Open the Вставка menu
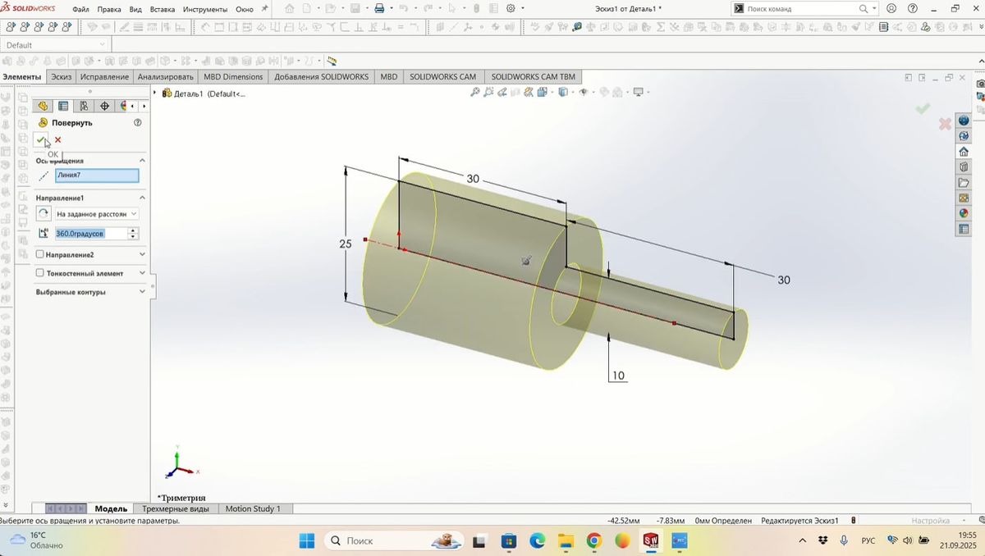This screenshot has height=556, width=985. click(163, 9)
